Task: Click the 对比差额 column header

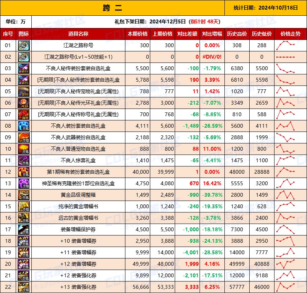Action: 187,34
